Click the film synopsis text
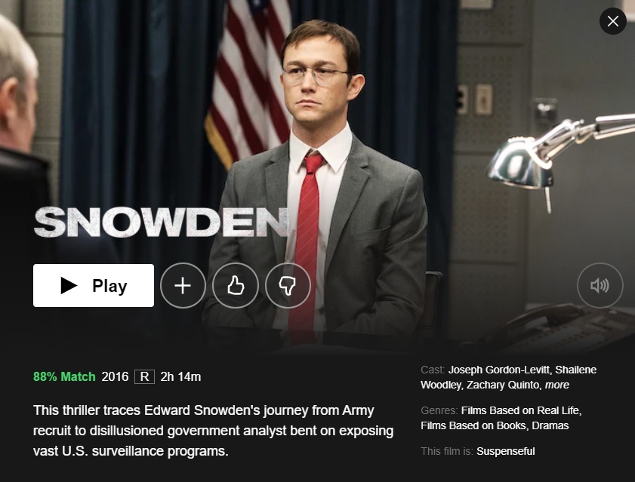Screen dimensions: 635x482 (213, 431)
